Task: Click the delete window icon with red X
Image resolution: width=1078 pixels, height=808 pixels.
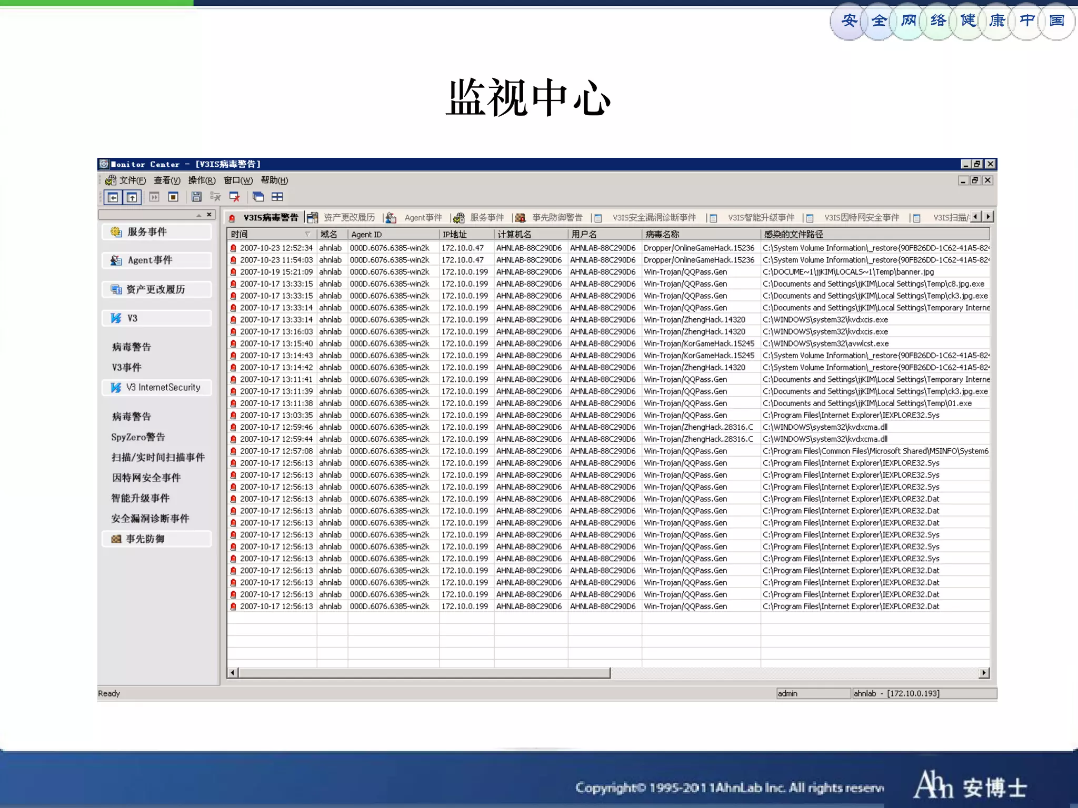Action: point(235,197)
